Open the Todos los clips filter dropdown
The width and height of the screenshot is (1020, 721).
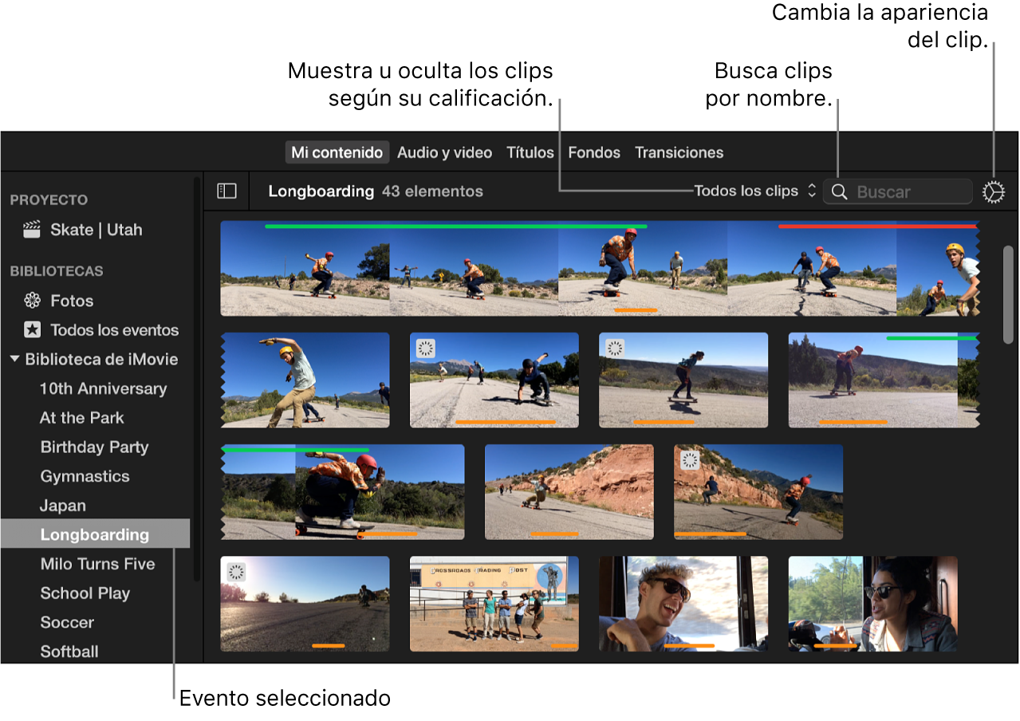(x=746, y=191)
